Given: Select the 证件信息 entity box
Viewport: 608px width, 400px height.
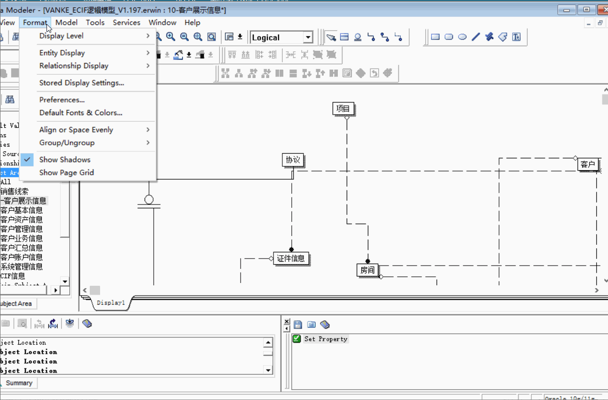Looking at the screenshot, I should click(291, 258).
